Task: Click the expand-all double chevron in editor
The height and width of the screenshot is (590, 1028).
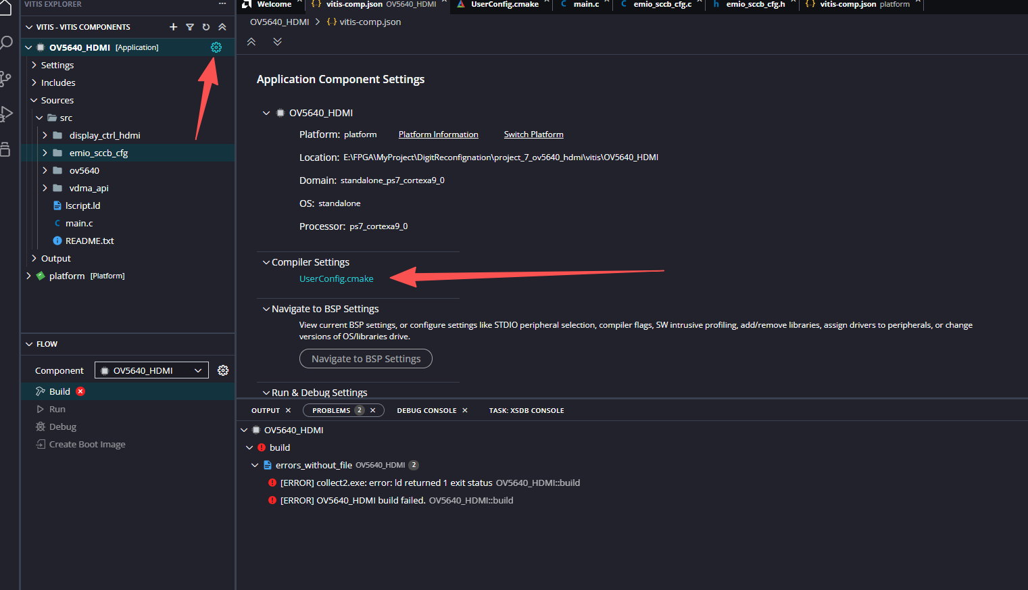Action: coord(277,42)
